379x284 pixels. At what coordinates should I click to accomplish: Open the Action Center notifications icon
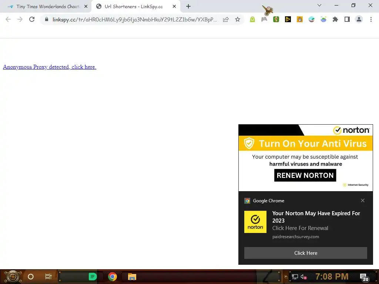[x=364, y=277]
